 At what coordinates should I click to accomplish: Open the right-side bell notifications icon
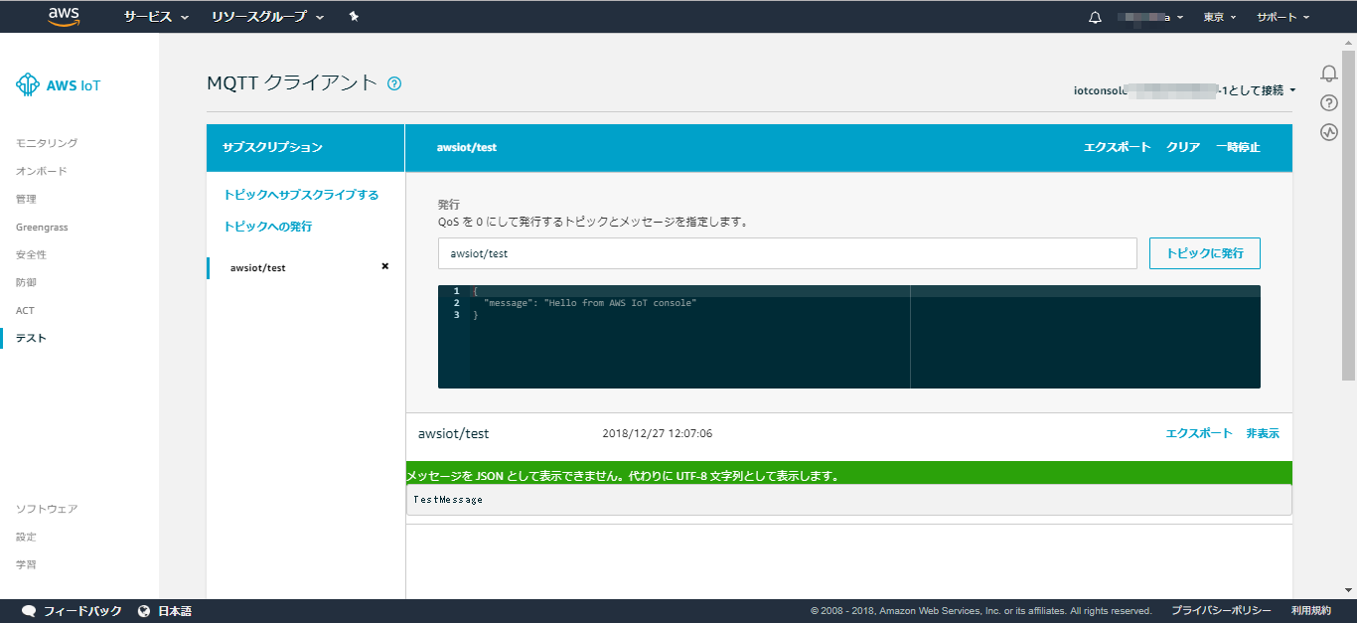tap(1329, 74)
